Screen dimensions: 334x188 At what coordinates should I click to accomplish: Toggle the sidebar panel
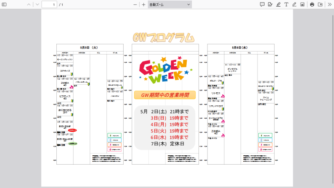tap(4, 4)
